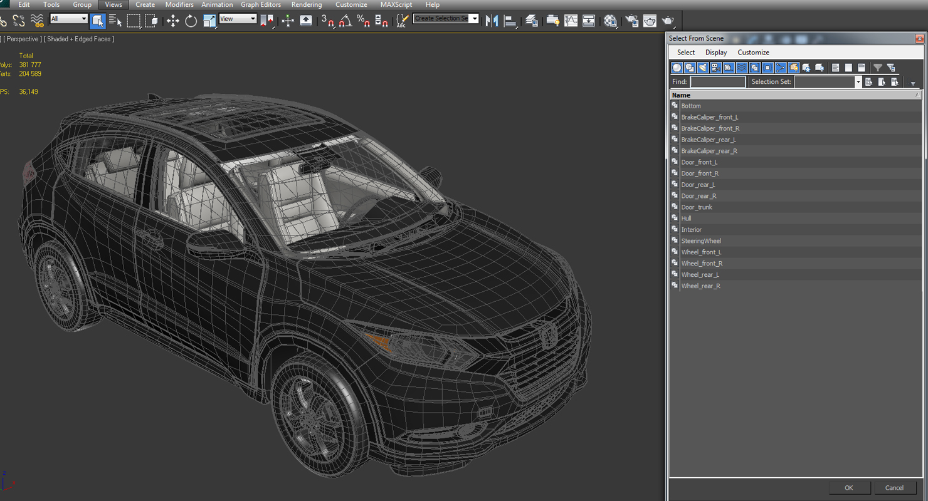Screen dimensions: 928x501
Task: Click the Render Production teapot icon
Action: click(x=668, y=21)
